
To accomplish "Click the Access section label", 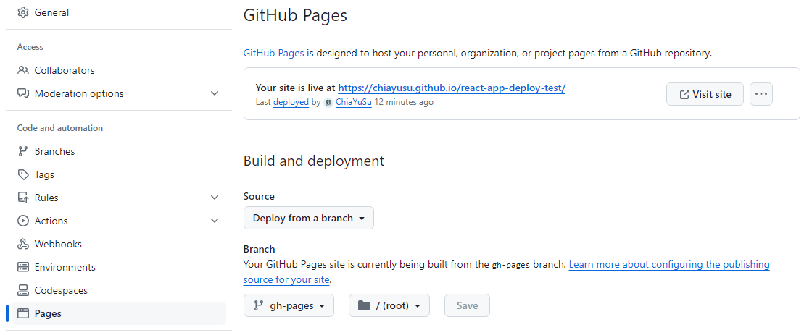I will click(30, 47).
